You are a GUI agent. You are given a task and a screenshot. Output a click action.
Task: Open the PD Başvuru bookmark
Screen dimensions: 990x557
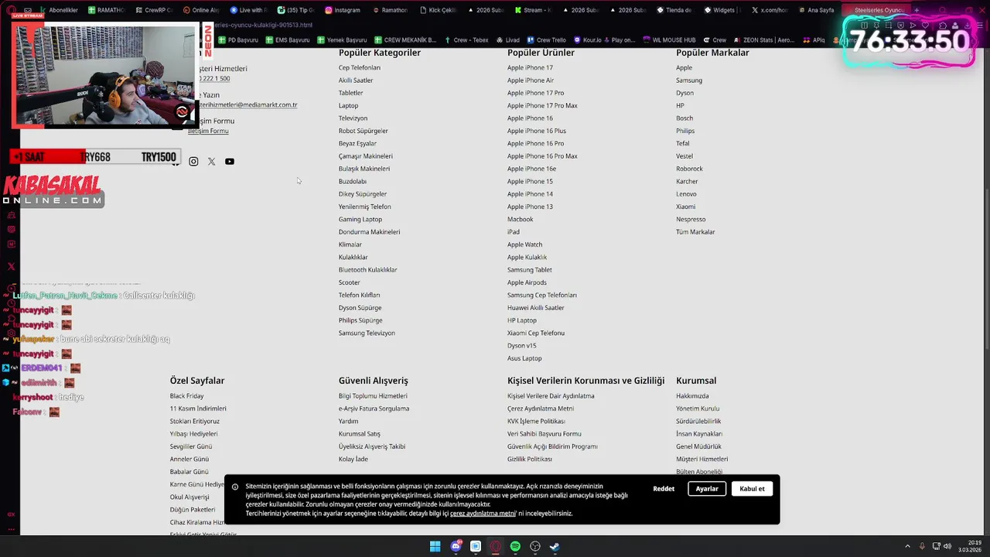tap(238, 40)
